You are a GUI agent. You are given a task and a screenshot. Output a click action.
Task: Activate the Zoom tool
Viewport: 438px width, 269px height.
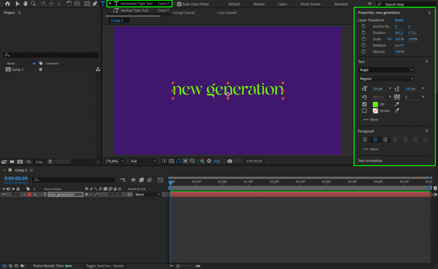click(x=33, y=4)
